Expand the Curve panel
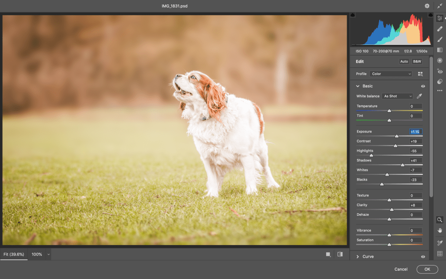 tap(358, 257)
